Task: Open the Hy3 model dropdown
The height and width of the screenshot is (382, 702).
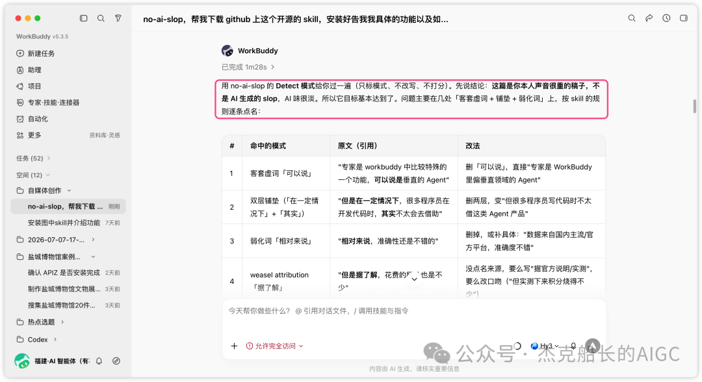Action: click(x=545, y=346)
